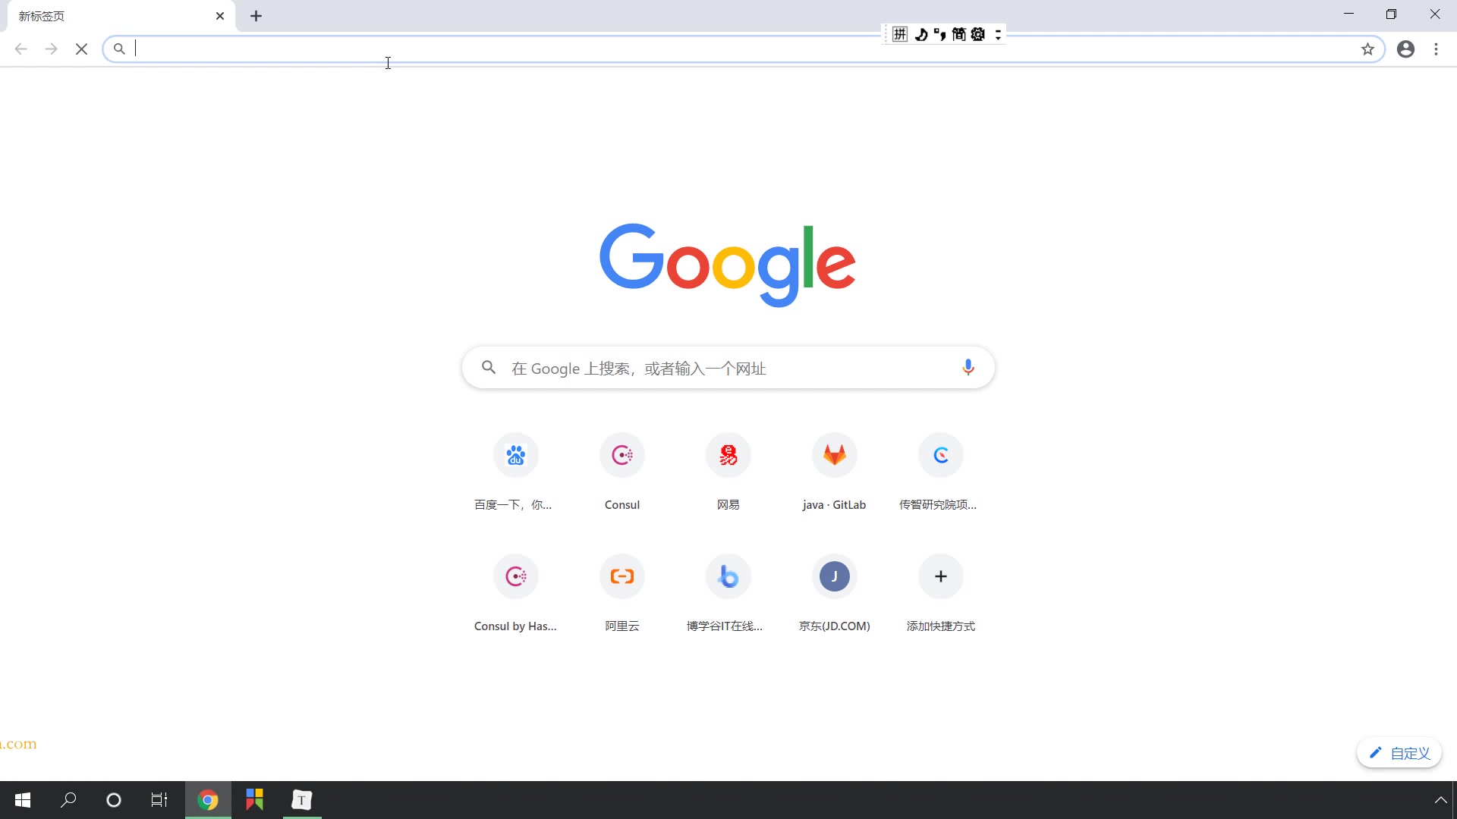Open 京东(JD.COM) shortcut

pyautogui.click(x=835, y=576)
